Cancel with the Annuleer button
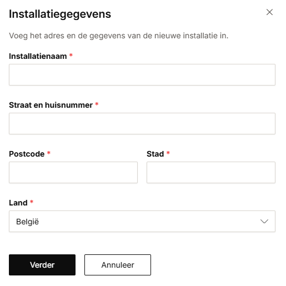This screenshot has width=286, height=286. [118, 265]
